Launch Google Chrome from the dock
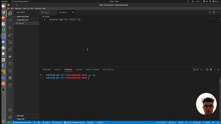 tap(3, 12)
